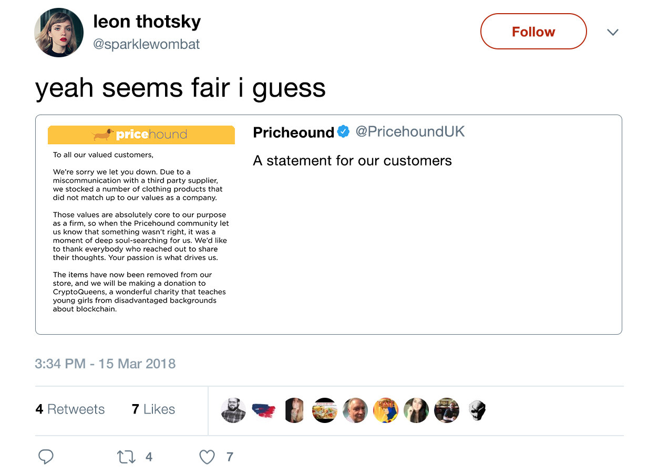
Task: Expand the tweet options chevron
Action: pos(612,33)
